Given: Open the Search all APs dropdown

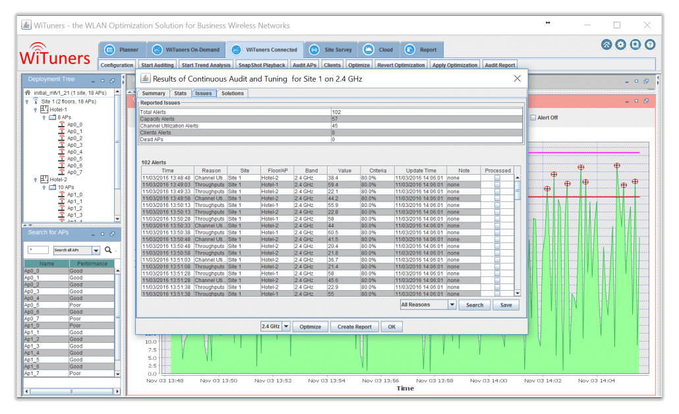Looking at the screenshot, I should point(96,251).
